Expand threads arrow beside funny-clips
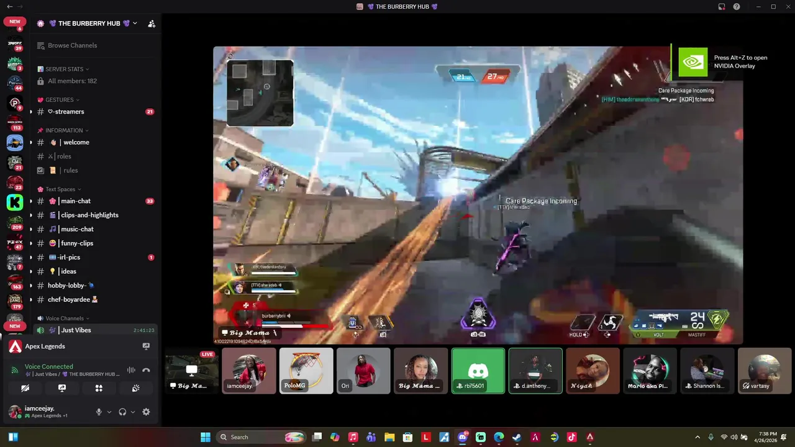Screen dimensions: 795x447 click(x=30, y=243)
